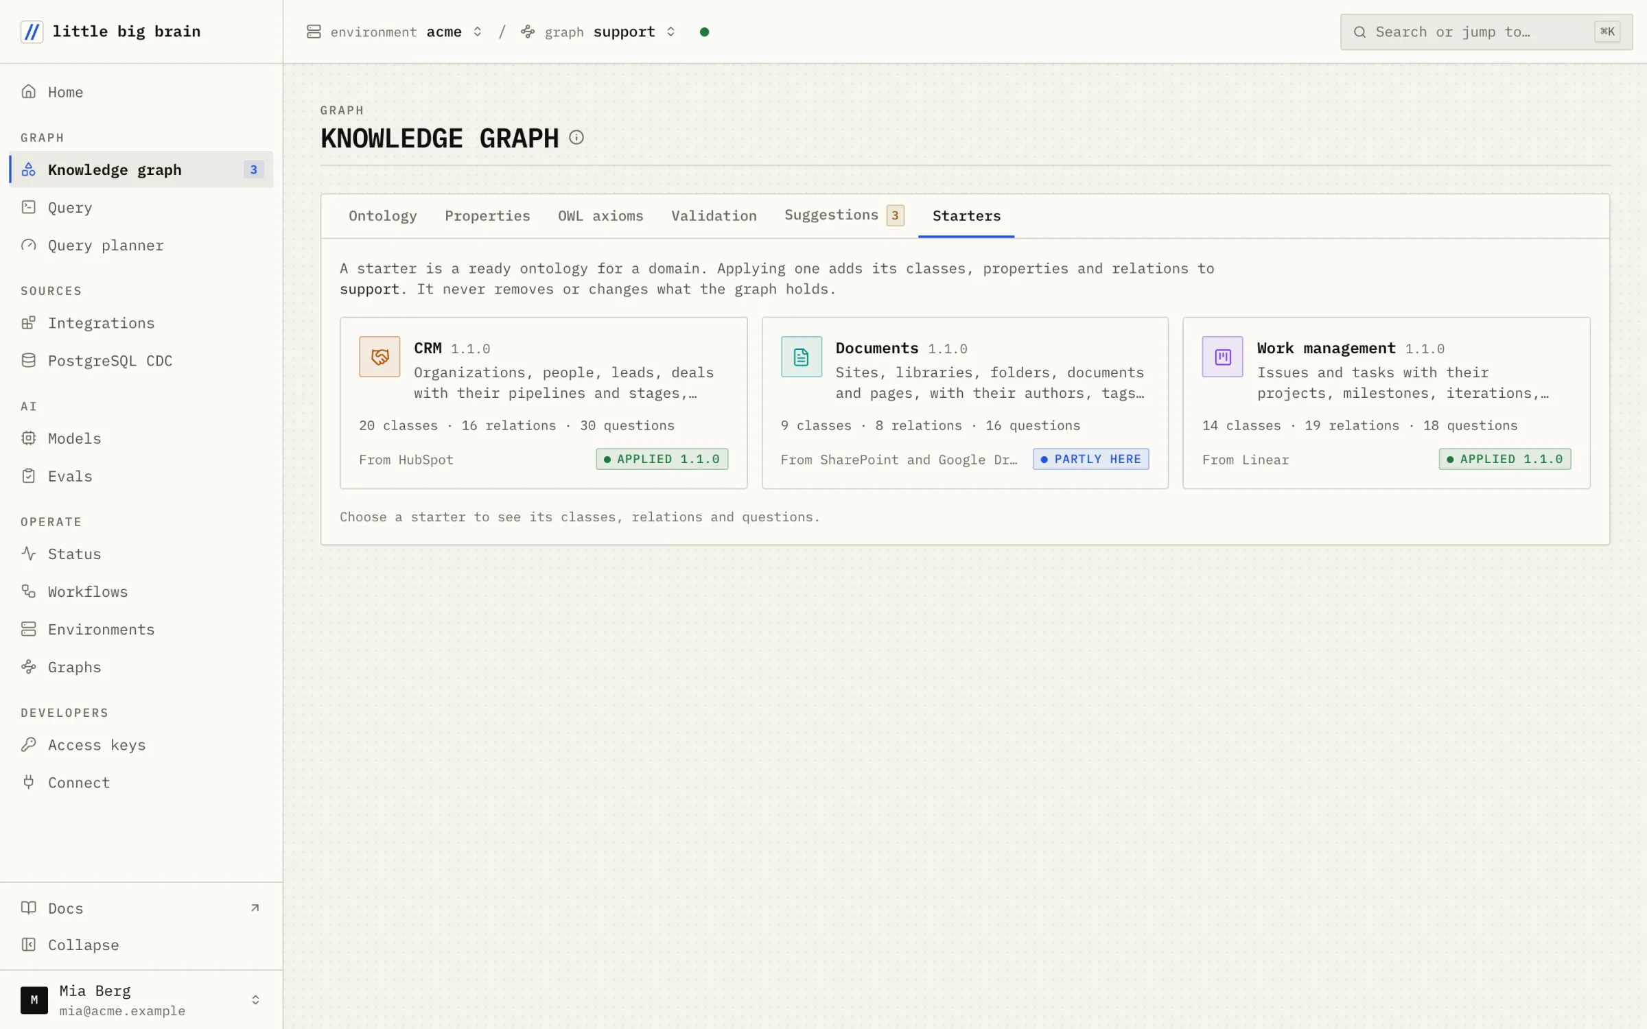Viewport: 1647px width, 1029px height.
Task: Open Evals in AI section
Action: [x=141, y=476]
